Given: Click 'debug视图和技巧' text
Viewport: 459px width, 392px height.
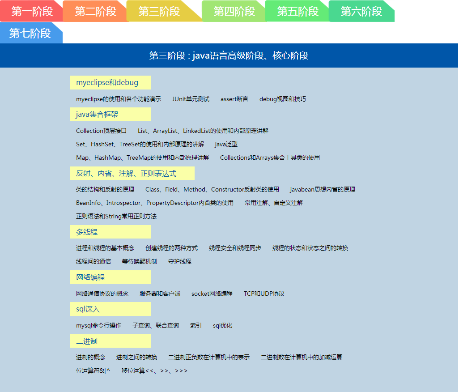Looking at the screenshot, I should click(282, 99).
